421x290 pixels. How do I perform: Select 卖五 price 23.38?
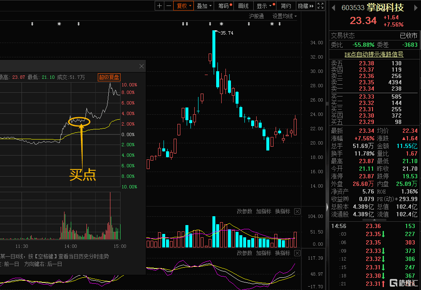(367, 63)
